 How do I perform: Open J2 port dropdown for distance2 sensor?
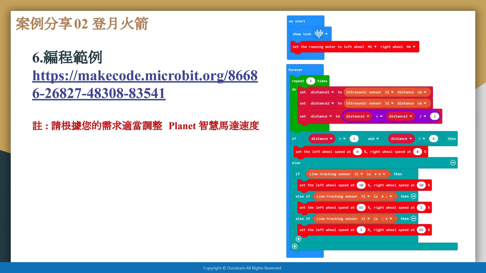click(x=389, y=103)
